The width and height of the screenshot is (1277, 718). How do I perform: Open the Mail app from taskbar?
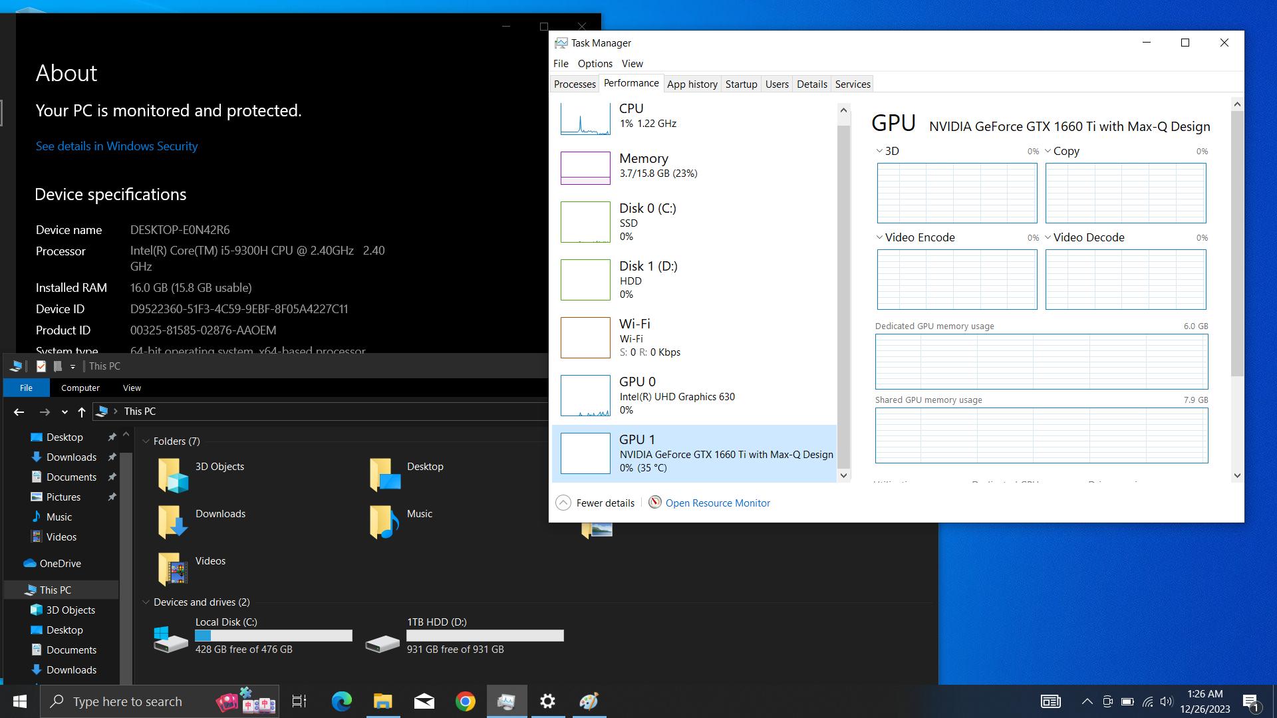(424, 701)
